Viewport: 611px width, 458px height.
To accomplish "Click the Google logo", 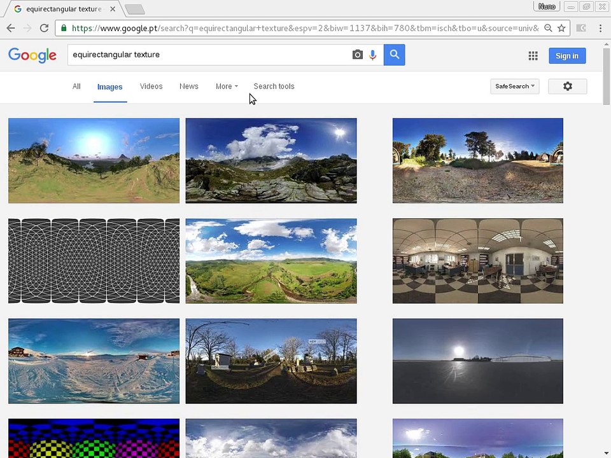I will 32,55.
